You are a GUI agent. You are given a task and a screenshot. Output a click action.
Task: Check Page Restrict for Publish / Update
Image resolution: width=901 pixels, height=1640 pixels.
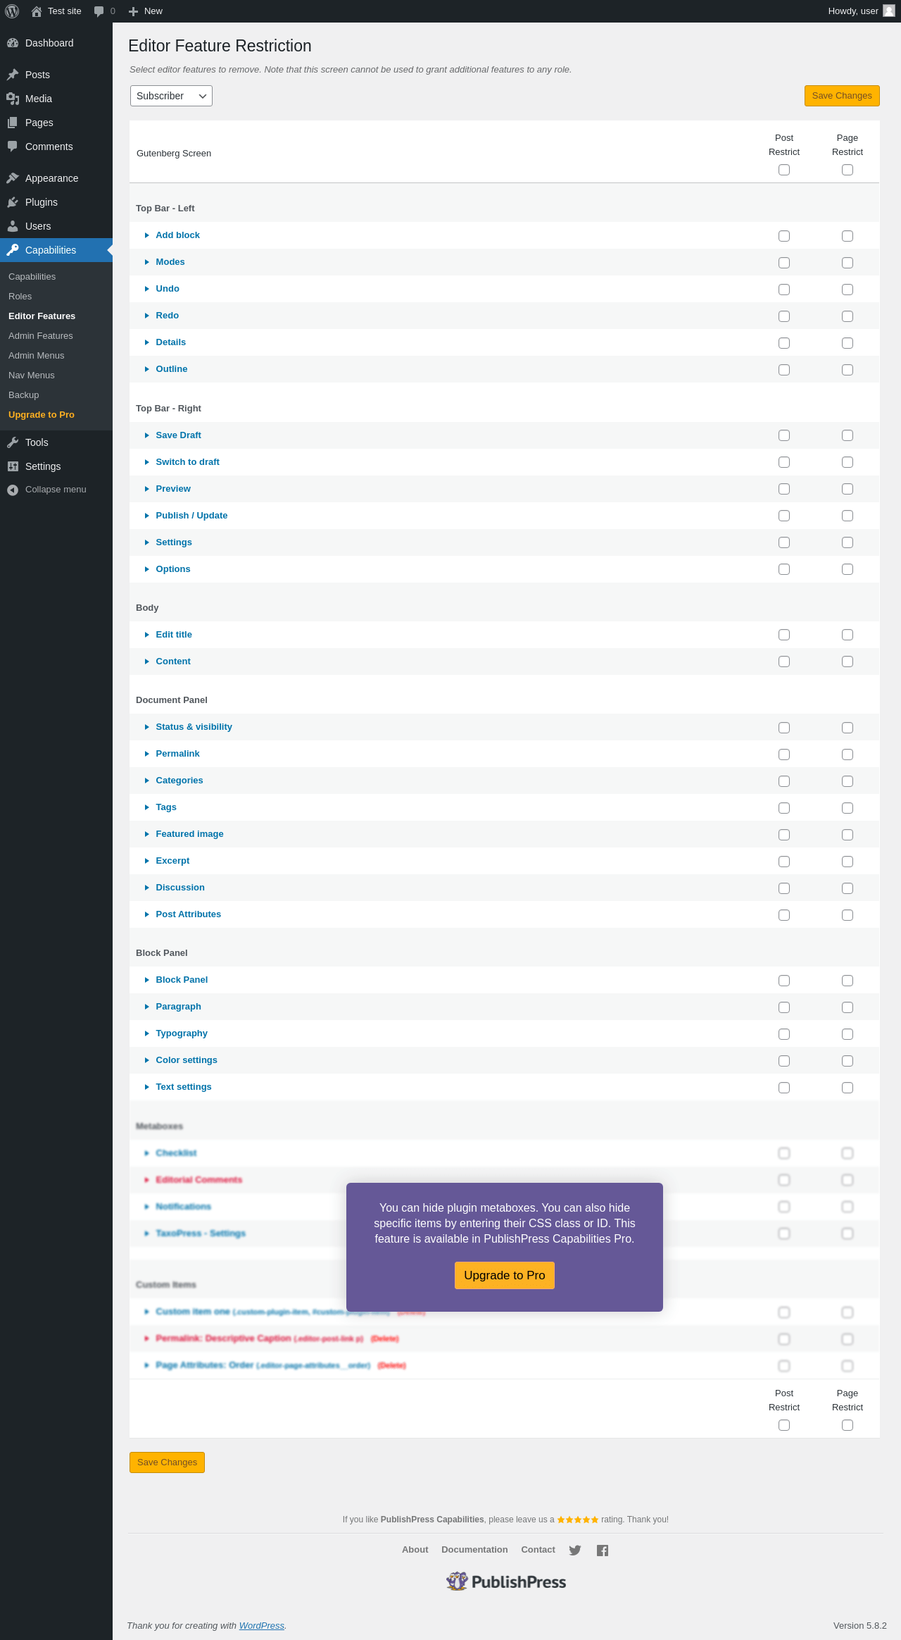click(848, 516)
